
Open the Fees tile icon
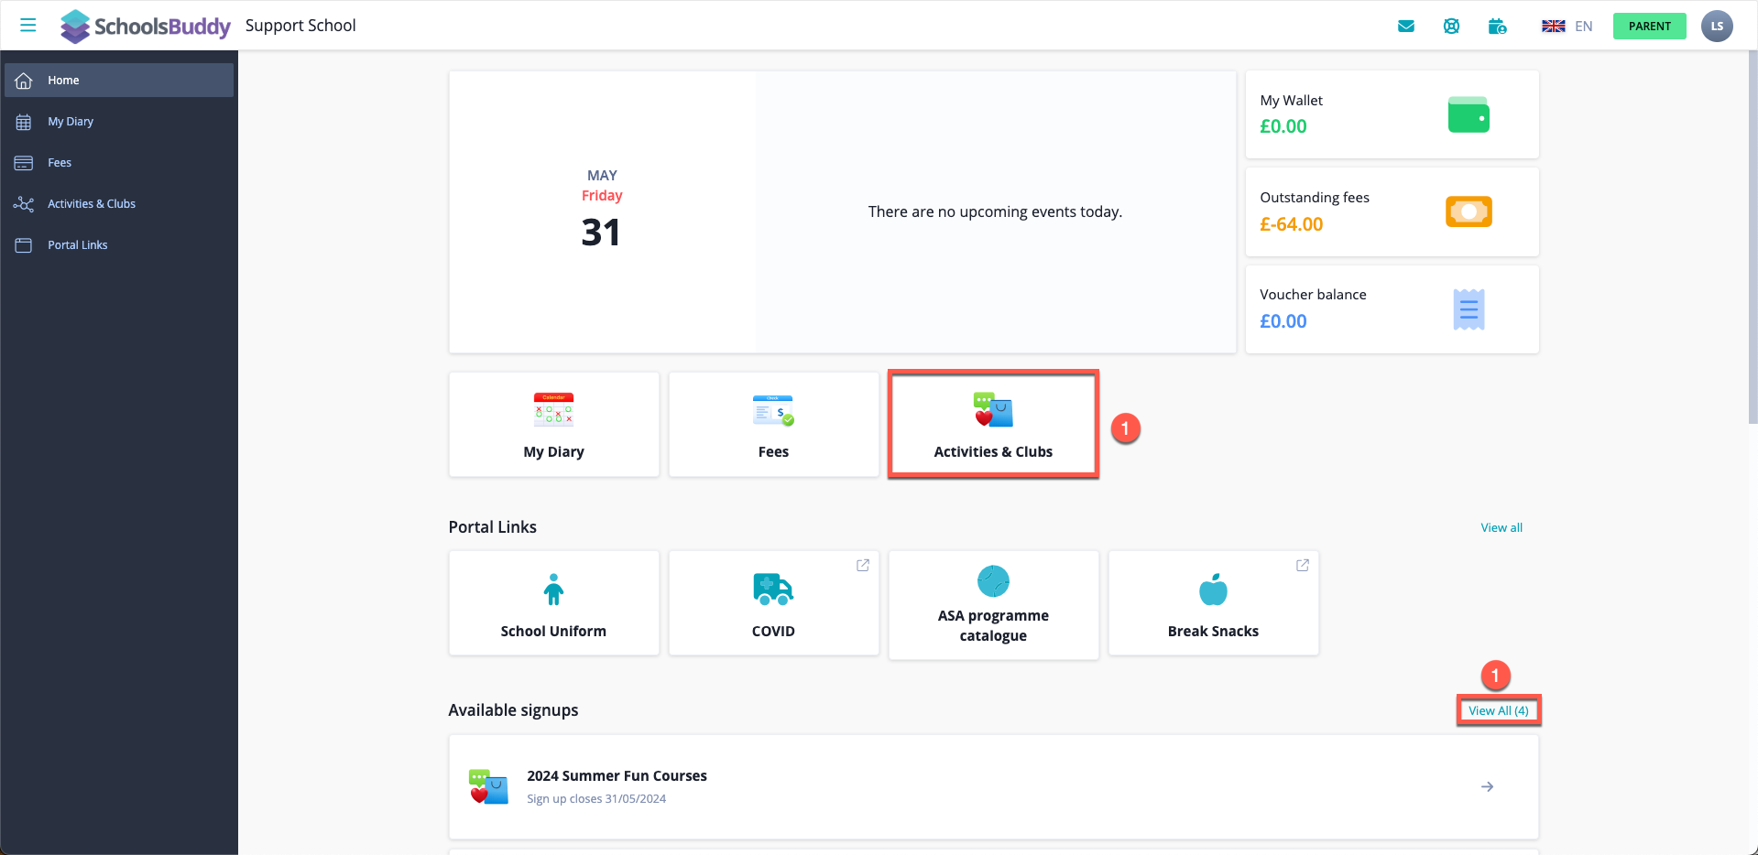773,410
